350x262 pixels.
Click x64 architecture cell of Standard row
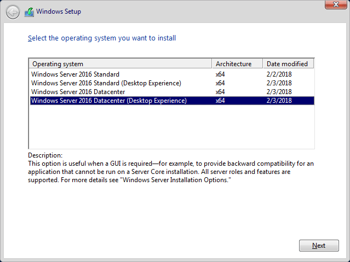coord(220,74)
